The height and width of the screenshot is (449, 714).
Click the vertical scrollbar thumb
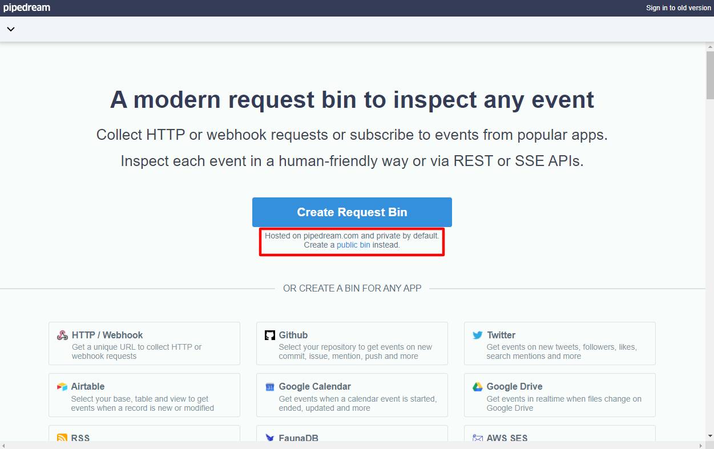(x=710, y=75)
